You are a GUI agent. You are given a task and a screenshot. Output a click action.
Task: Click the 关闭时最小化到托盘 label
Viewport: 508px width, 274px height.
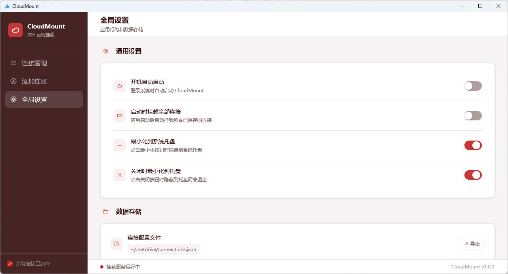156,171
